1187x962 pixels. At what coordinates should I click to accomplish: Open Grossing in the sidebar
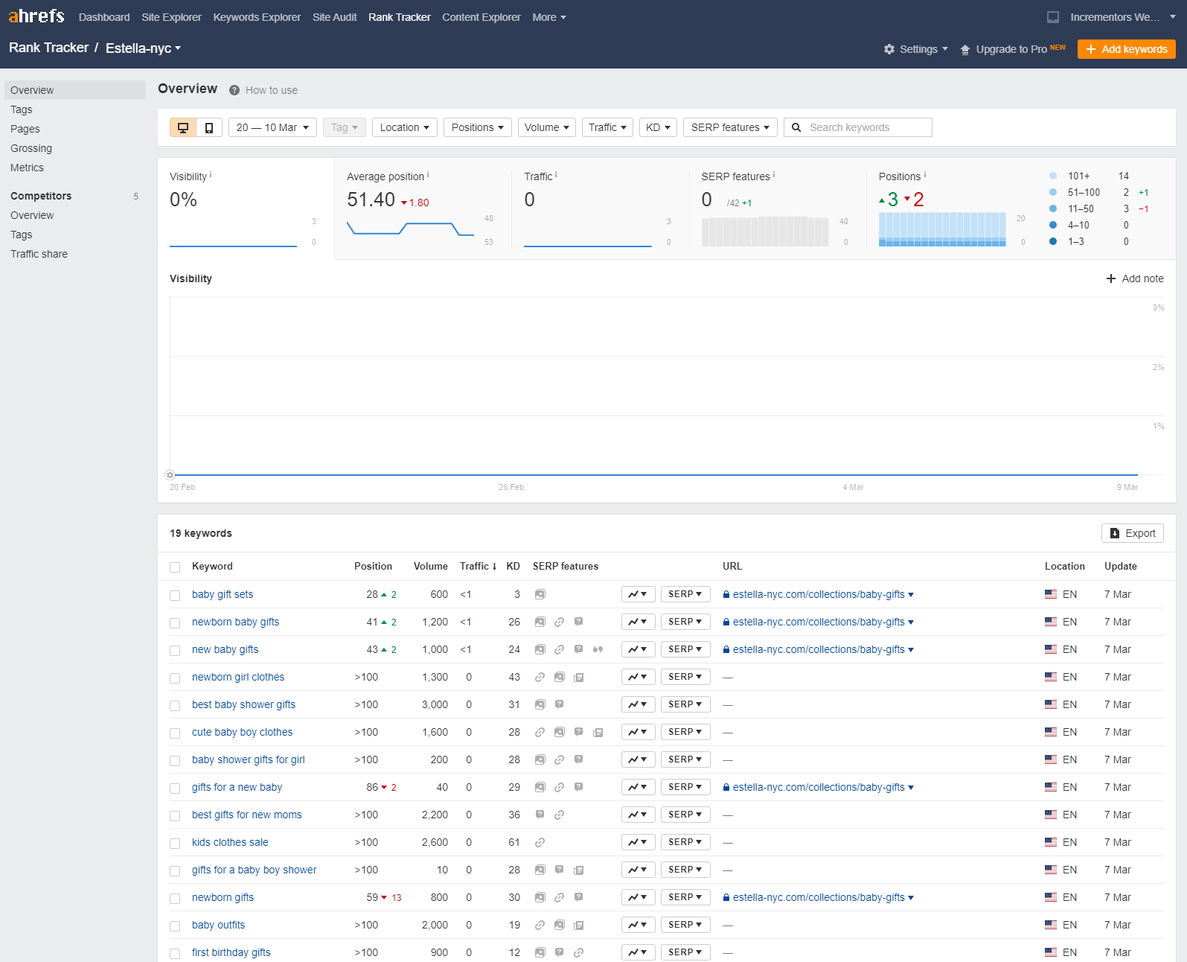click(31, 148)
